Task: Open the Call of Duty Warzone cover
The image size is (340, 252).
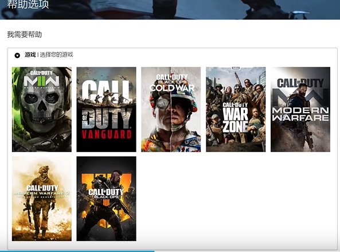Action: [x=236, y=110]
